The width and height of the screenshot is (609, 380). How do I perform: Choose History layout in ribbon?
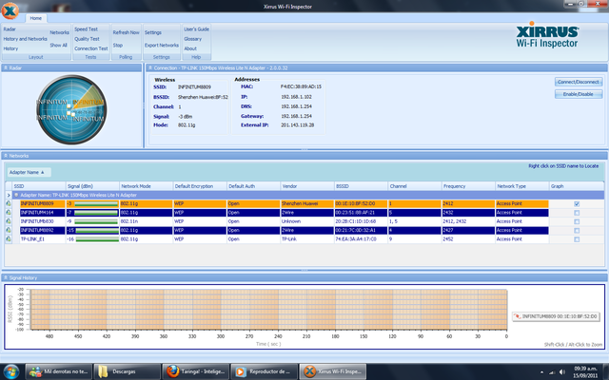(10, 48)
